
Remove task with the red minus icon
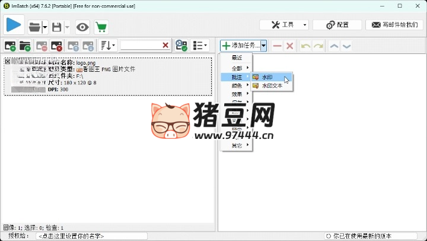277,46
